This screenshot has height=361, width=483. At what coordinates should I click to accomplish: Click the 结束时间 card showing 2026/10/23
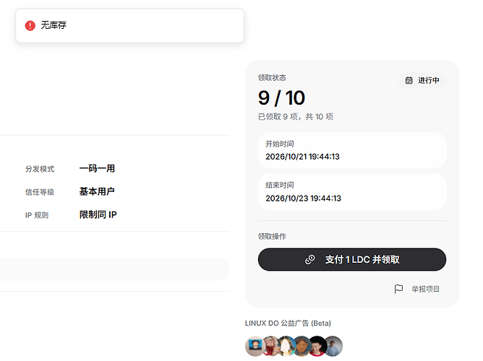point(352,192)
